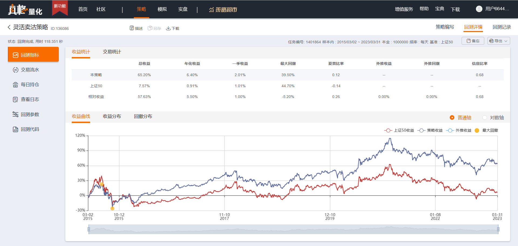Open the 回测记录 link
The image size is (518, 246).
tap(502, 27)
